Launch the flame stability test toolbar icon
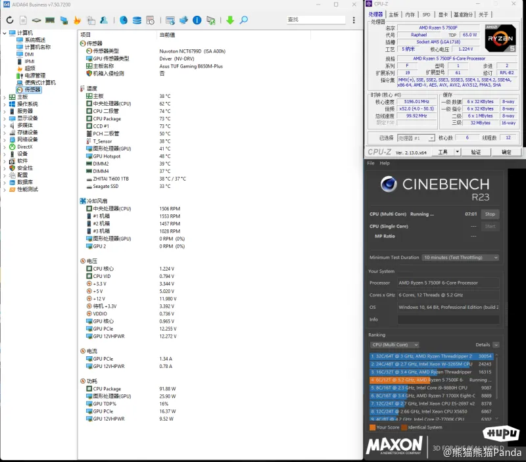 pyautogui.click(x=77, y=20)
